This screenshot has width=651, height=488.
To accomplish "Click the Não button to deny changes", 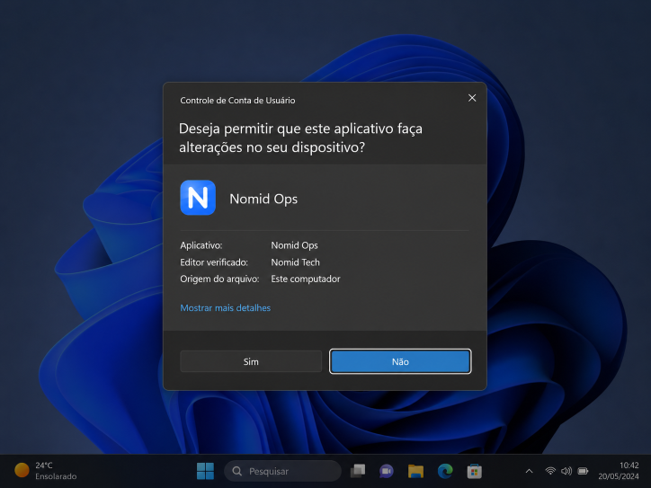I will click(400, 361).
